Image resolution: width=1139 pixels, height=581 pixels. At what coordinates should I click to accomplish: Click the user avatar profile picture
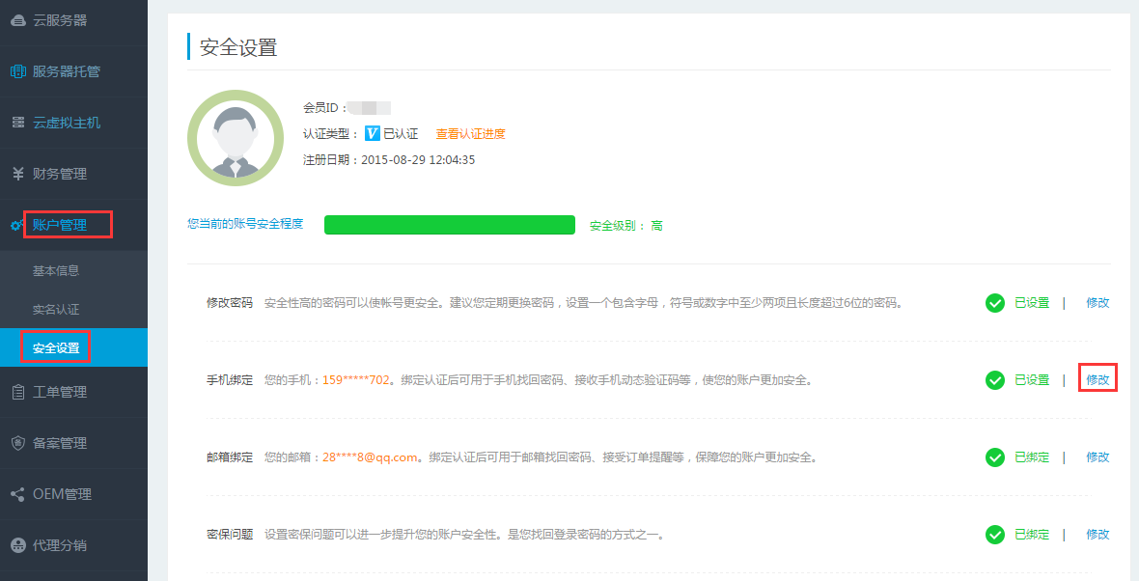235,138
